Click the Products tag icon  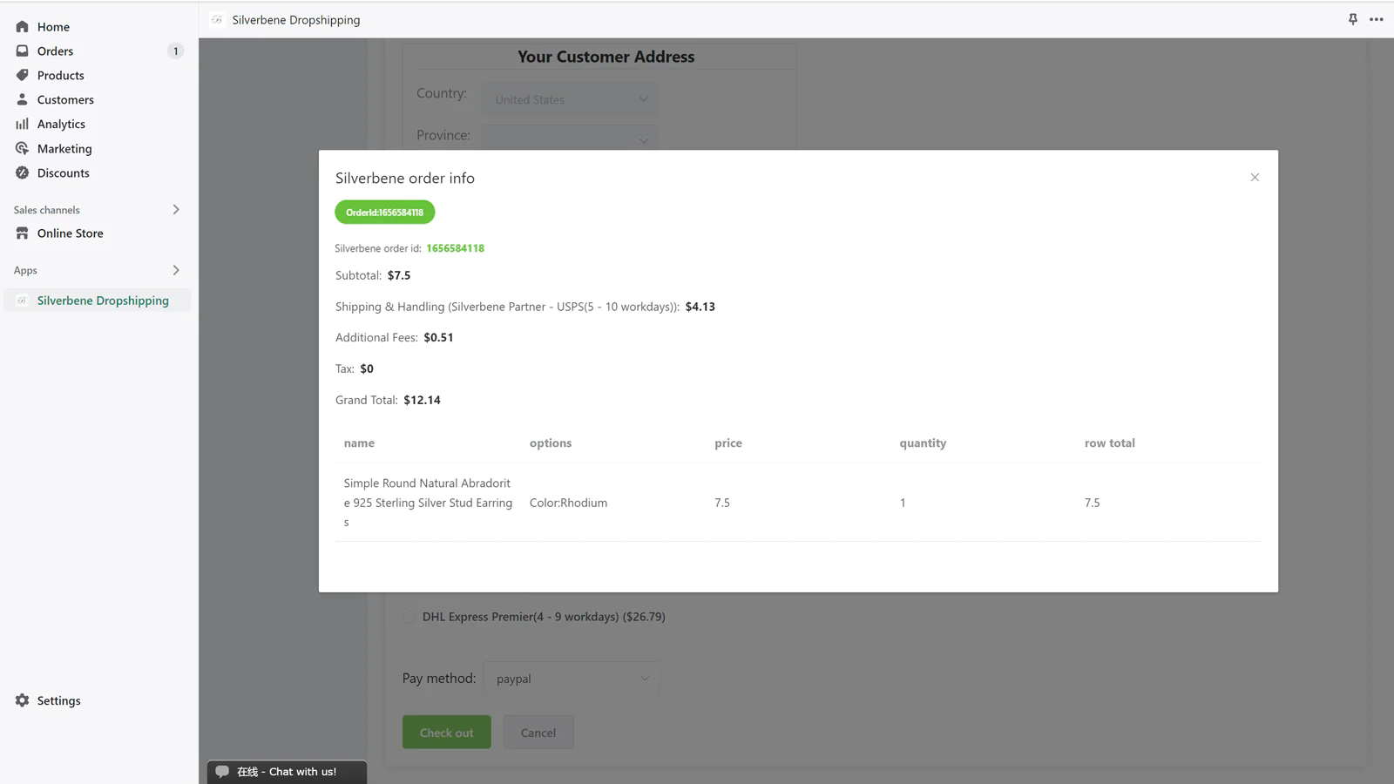(x=23, y=76)
